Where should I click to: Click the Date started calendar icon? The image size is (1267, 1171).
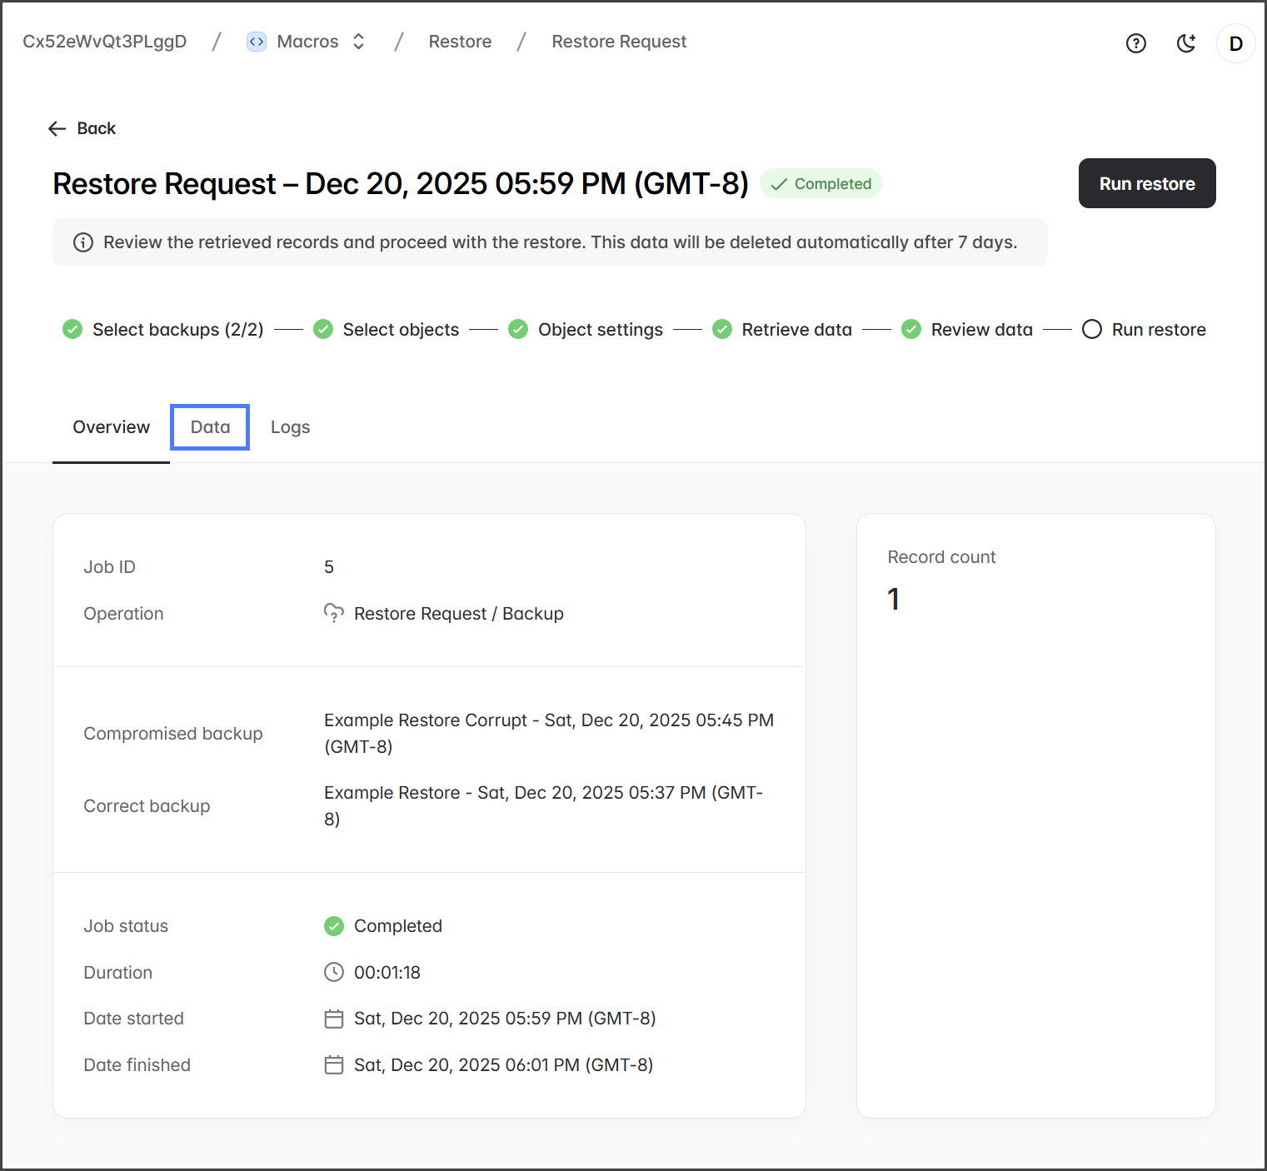[334, 1019]
